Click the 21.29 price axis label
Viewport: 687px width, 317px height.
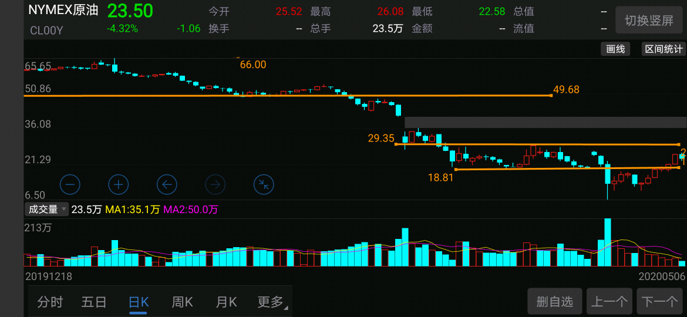click(38, 160)
